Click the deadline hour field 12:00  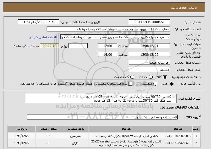point(108,46)
